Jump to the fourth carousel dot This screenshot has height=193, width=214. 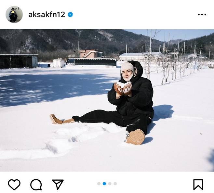[x=115, y=184]
